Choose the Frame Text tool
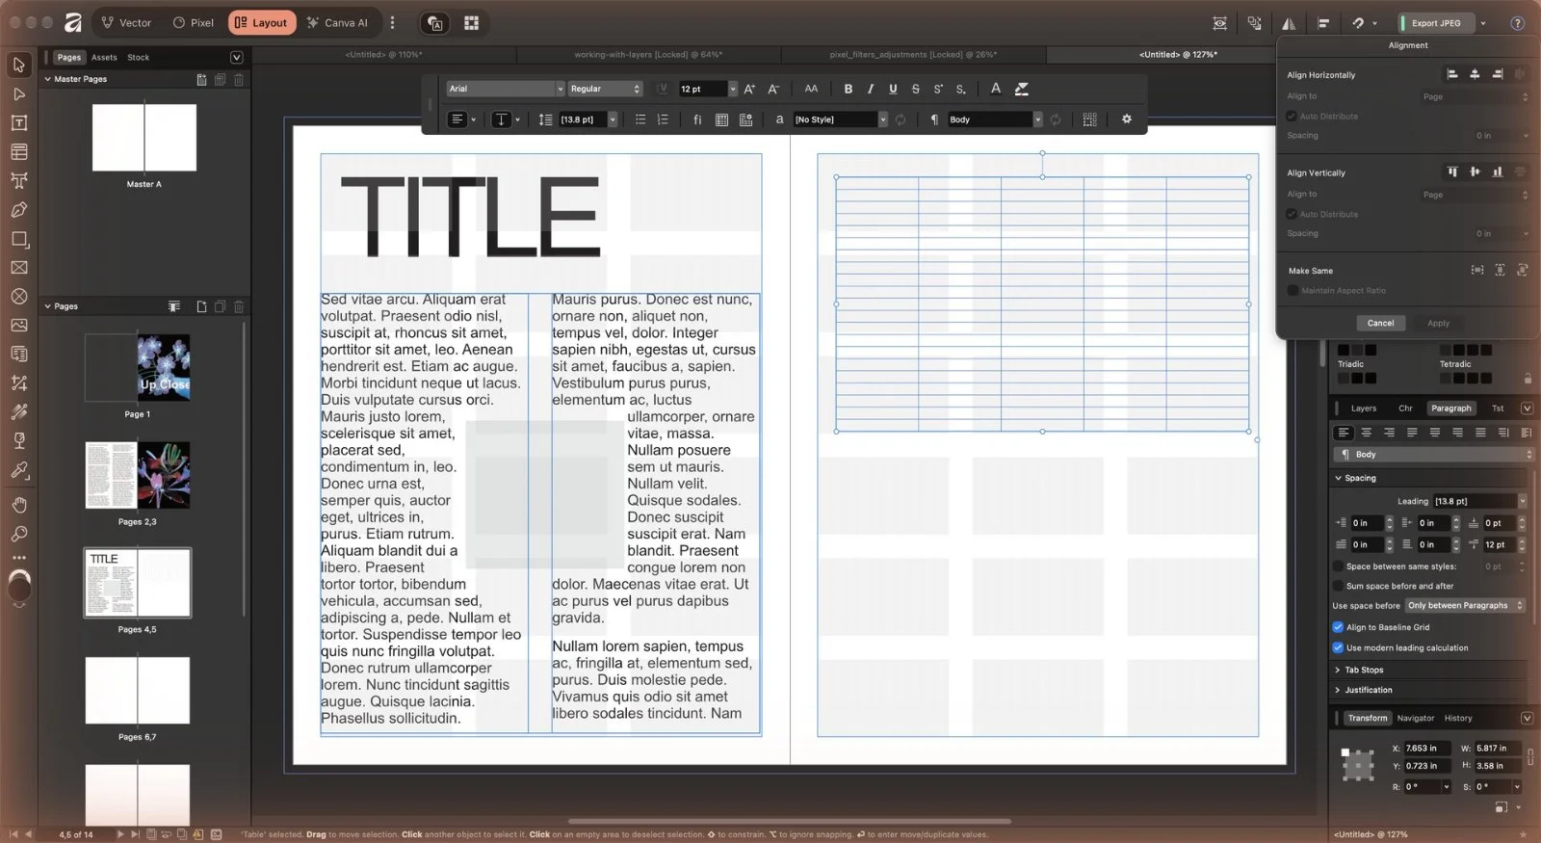1541x843 pixels. point(19,122)
